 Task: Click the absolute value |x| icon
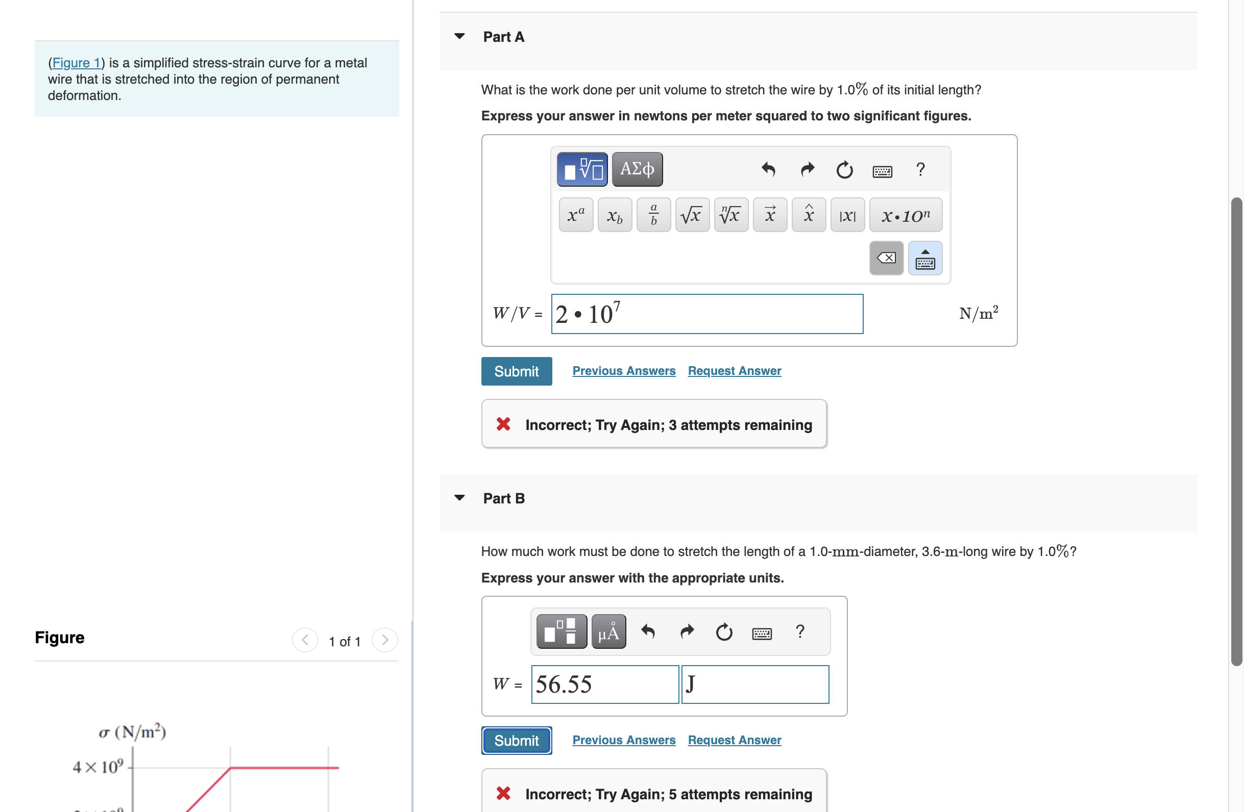pyautogui.click(x=845, y=215)
